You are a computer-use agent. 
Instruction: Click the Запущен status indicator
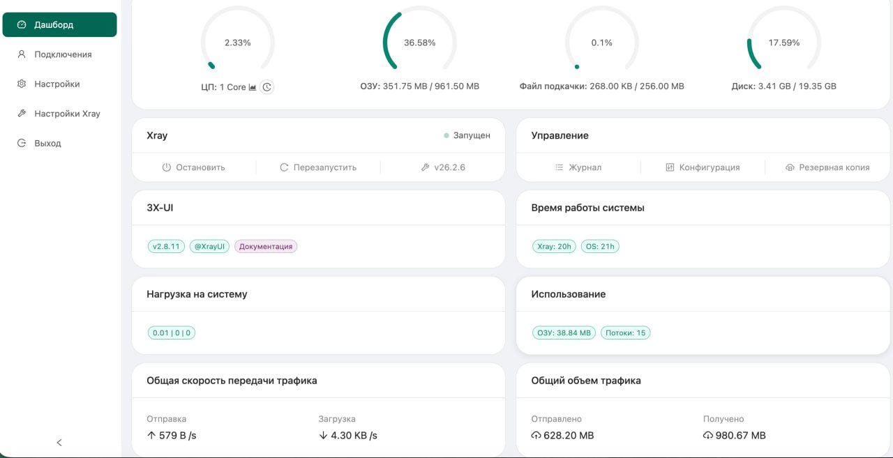click(x=467, y=135)
